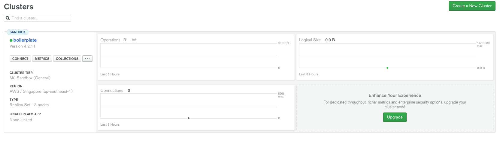Click the 512.0 MB max label
The width and height of the screenshot is (500, 149).
point(483,44)
